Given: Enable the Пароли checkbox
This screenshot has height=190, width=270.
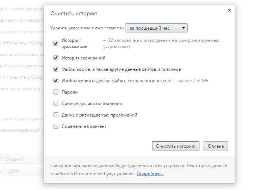Looking at the screenshot, I should 56,92.
